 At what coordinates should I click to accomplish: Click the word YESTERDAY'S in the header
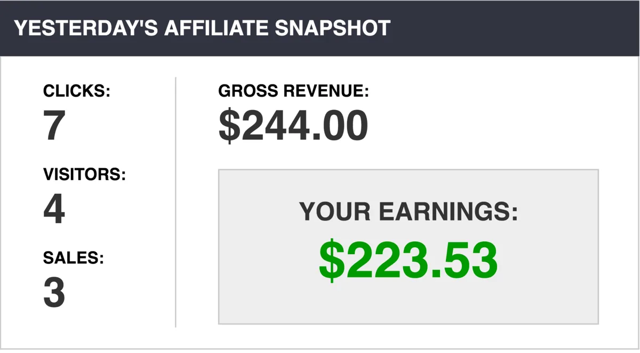pyautogui.click(x=86, y=28)
